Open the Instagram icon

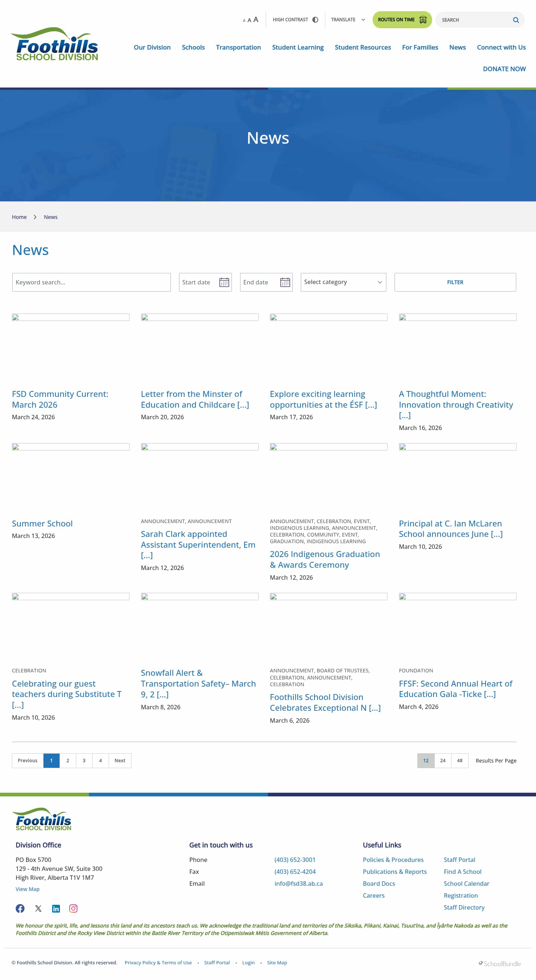click(x=73, y=908)
